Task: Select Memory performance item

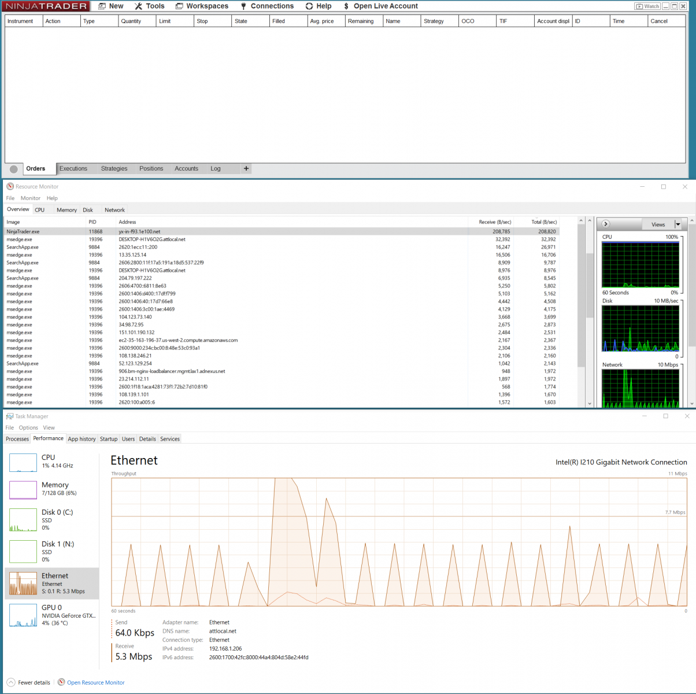Action: (x=52, y=489)
